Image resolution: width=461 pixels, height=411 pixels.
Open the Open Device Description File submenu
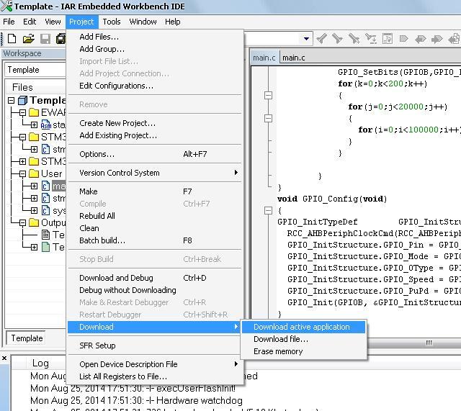(155, 364)
